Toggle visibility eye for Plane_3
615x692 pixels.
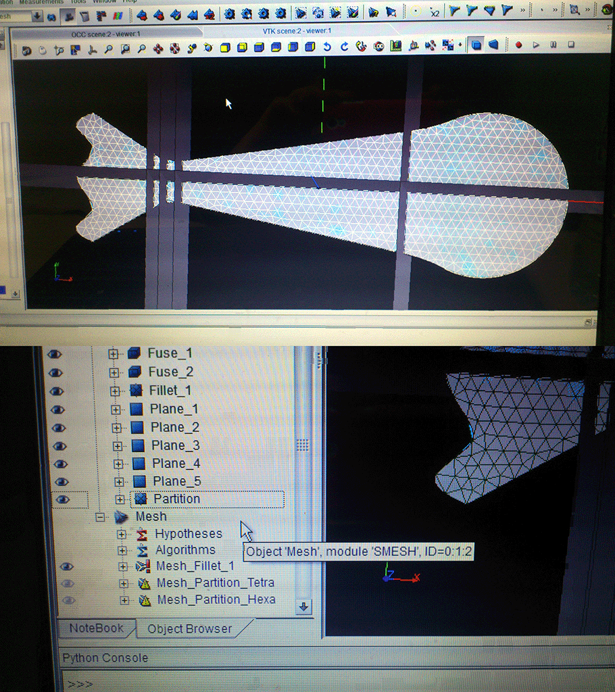[x=59, y=446]
